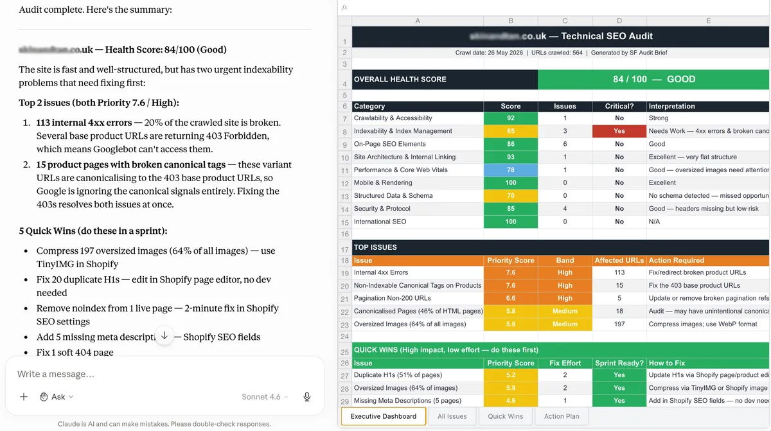
Task: Click the Canonicalised Pages (46% of HTML pages) cell
Action: [x=418, y=311]
